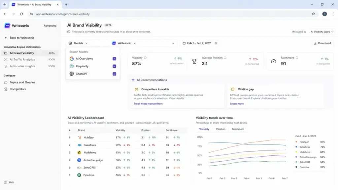Click the ZohoCRM brand logo in leaderboard

point(79,168)
